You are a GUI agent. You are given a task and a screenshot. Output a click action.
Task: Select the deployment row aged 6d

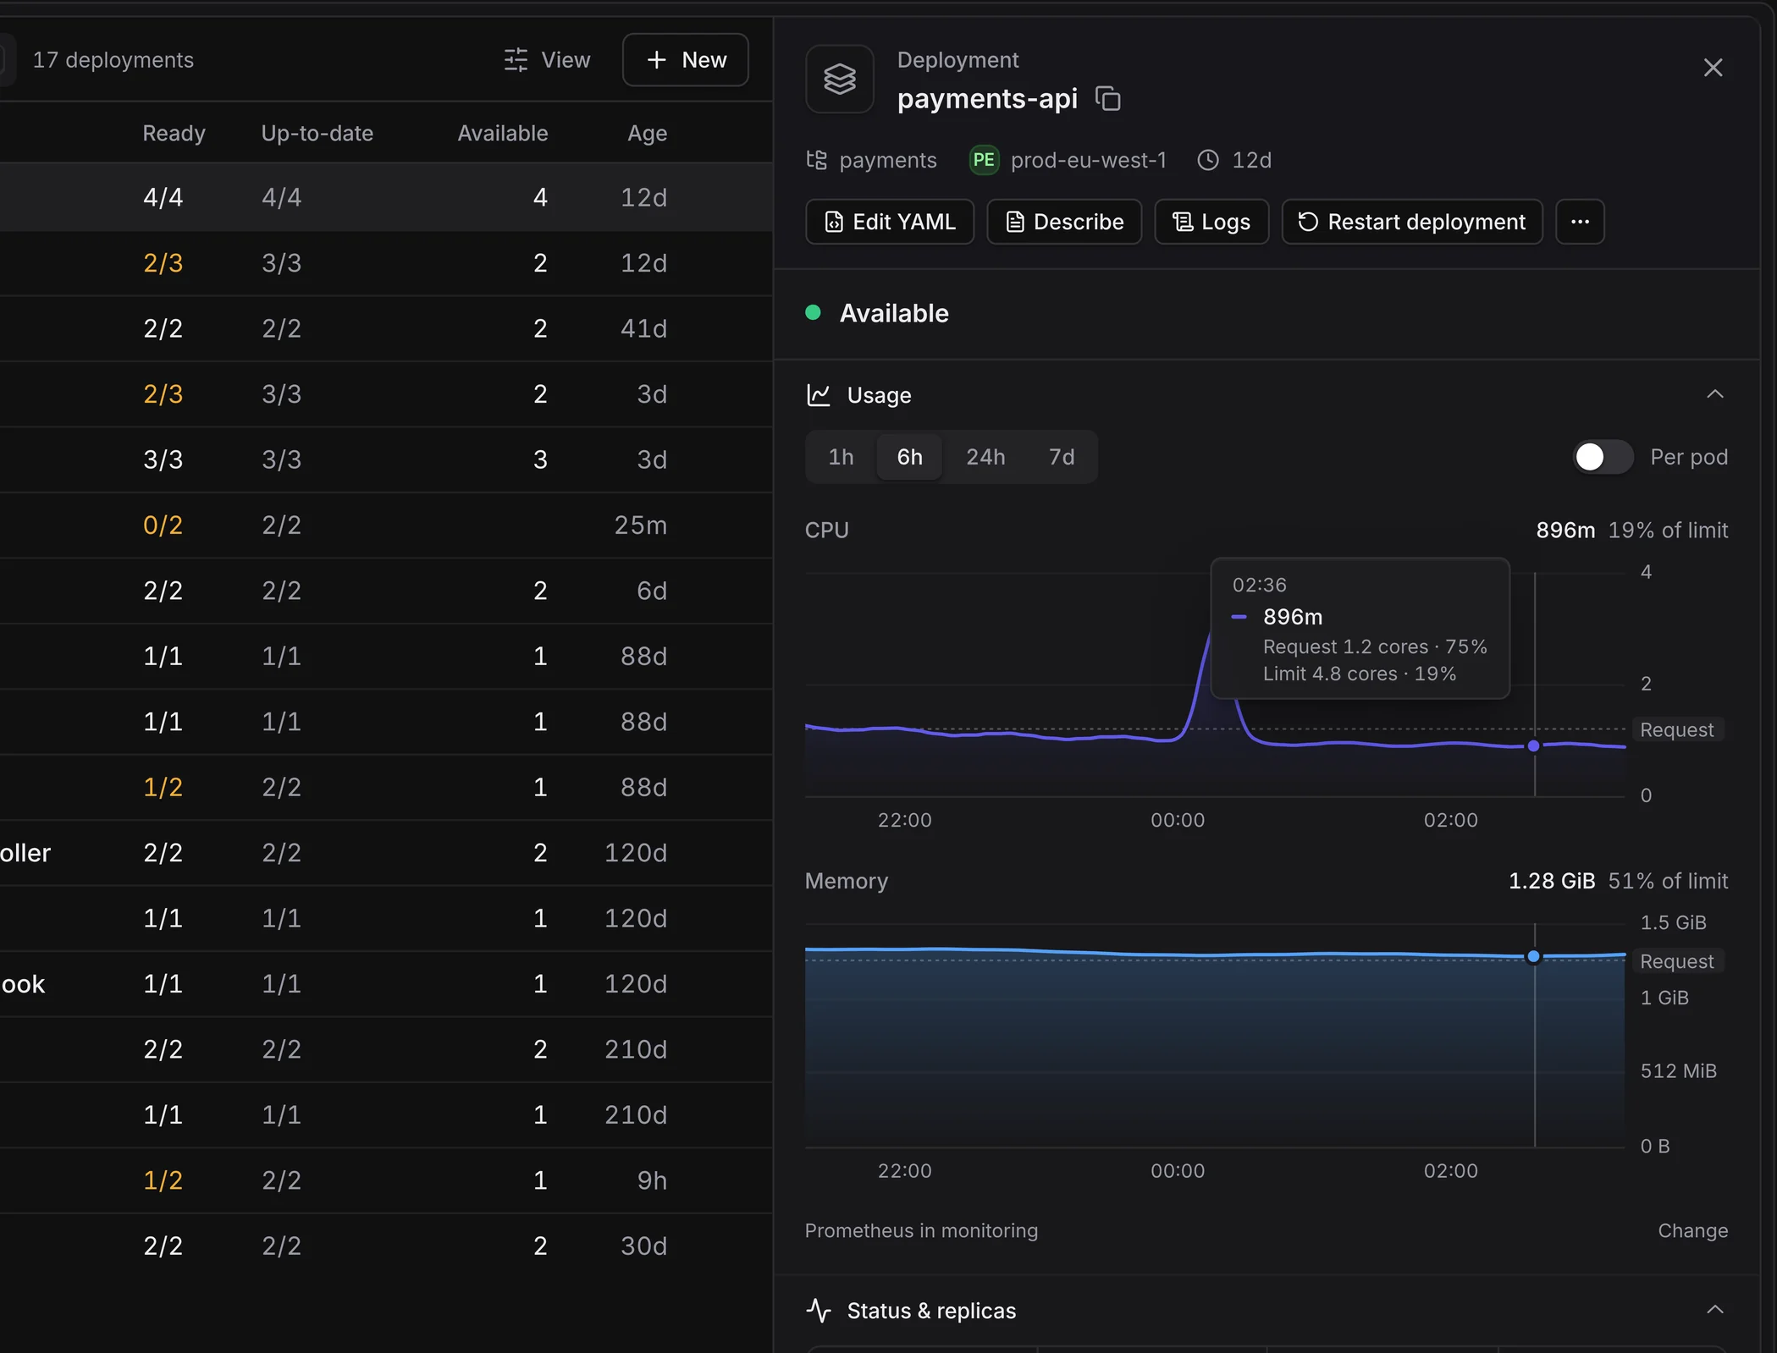pos(386,591)
